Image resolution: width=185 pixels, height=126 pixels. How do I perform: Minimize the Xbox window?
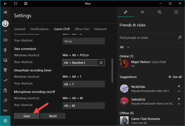pos(160,3)
